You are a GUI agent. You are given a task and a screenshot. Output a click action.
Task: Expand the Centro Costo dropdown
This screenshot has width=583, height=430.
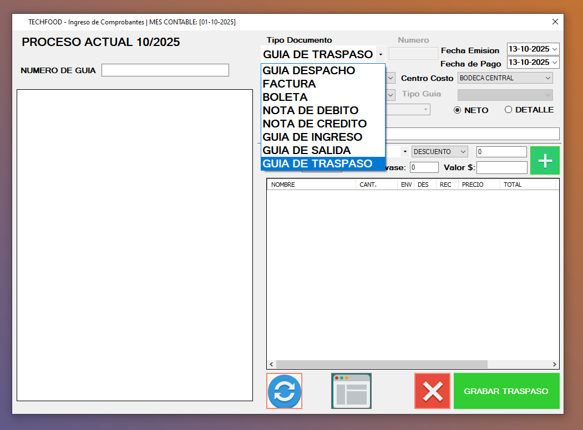pos(505,78)
